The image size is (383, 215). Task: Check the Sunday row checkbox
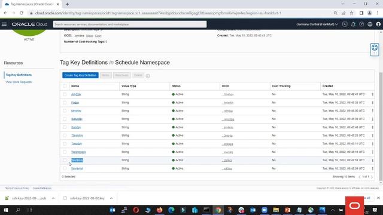point(65,127)
